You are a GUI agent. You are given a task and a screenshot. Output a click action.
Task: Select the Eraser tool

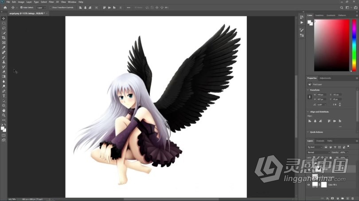click(x=4, y=72)
